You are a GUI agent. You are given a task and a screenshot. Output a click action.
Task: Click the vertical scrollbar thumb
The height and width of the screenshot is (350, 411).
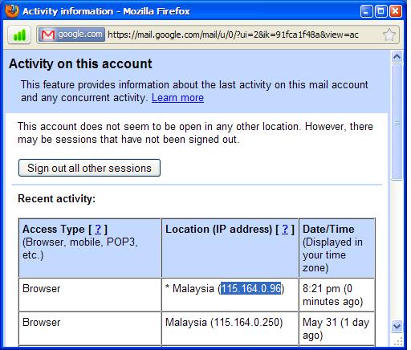[x=397, y=122]
